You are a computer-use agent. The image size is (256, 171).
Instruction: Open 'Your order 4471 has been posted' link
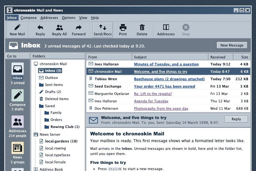tap(164, 86)
